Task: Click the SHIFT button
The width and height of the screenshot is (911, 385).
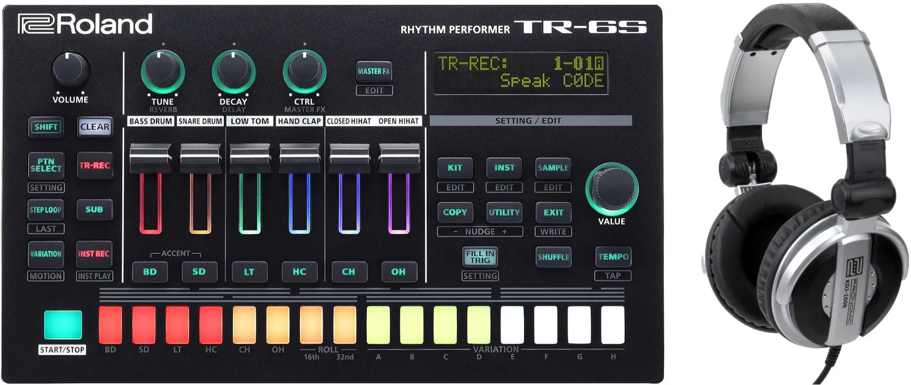Action: 46,127
